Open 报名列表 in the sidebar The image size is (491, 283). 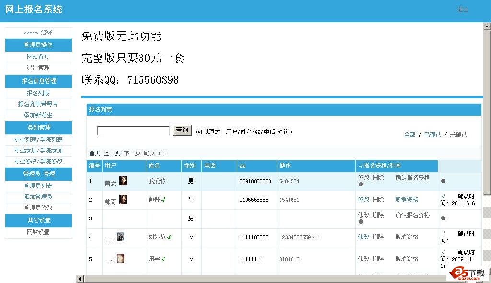(x=38, y=93)
